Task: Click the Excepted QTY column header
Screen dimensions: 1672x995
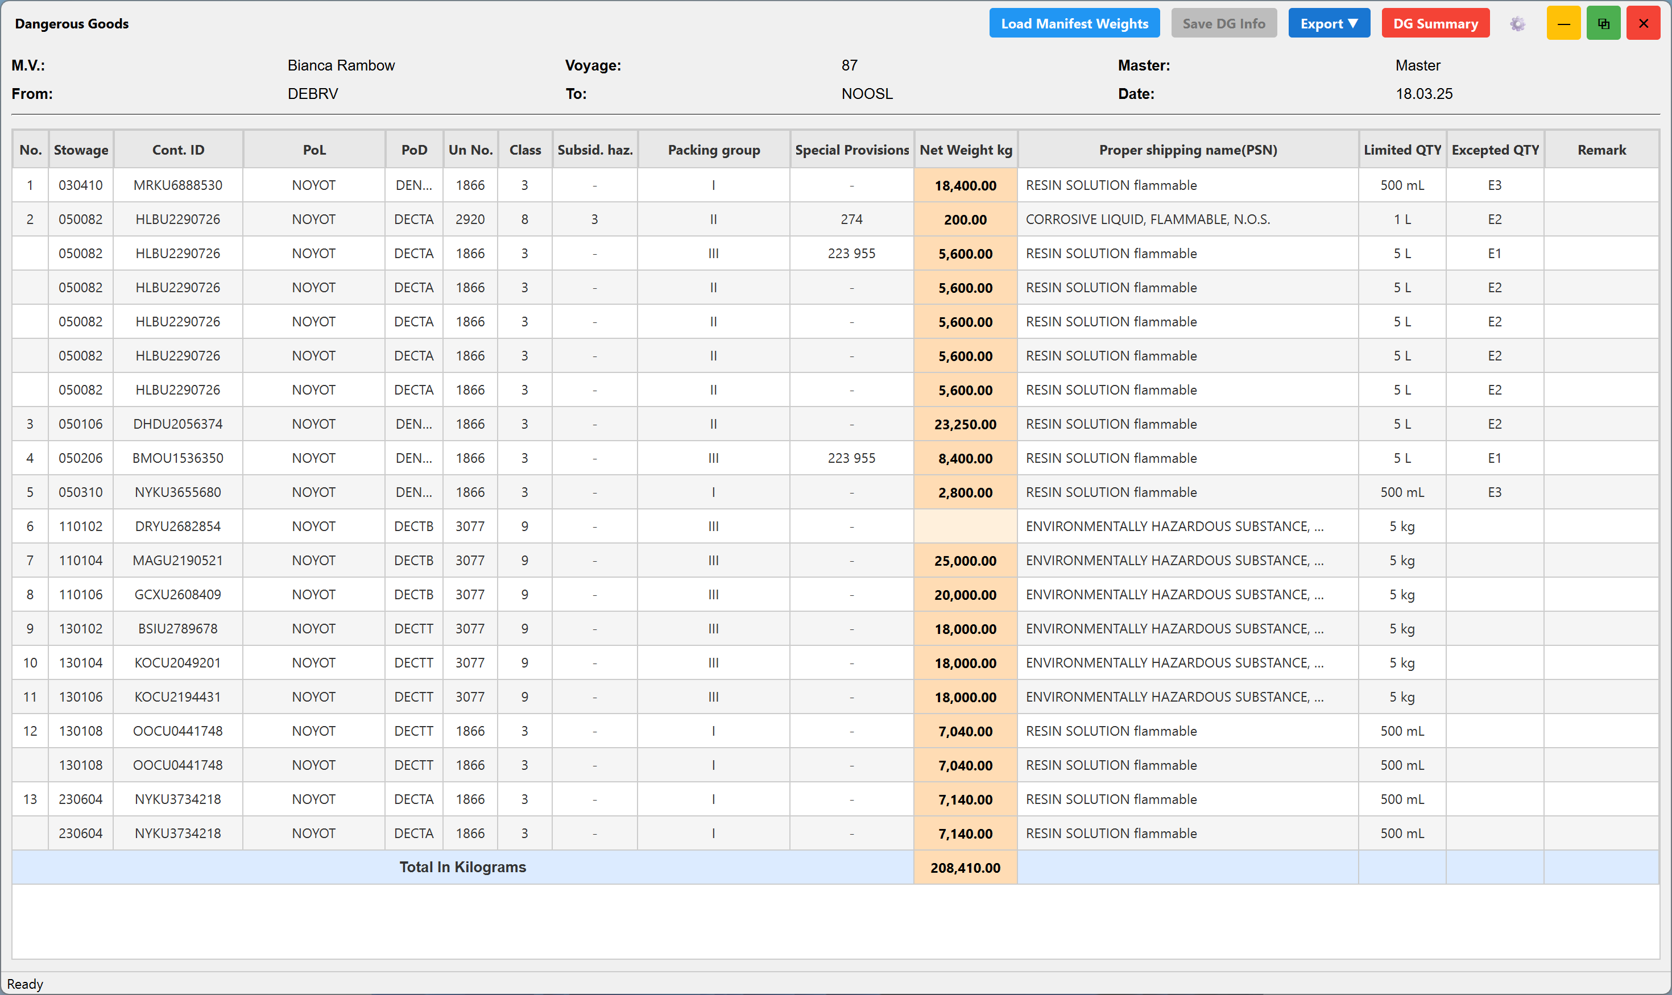Action: point(1495,150)
